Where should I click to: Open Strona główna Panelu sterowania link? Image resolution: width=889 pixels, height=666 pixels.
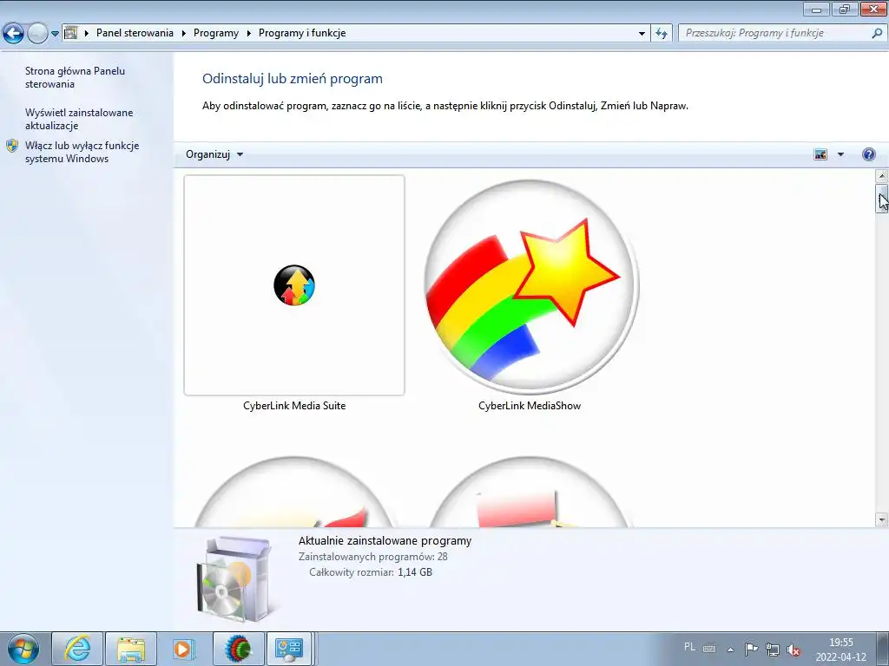tap(75, 77)
